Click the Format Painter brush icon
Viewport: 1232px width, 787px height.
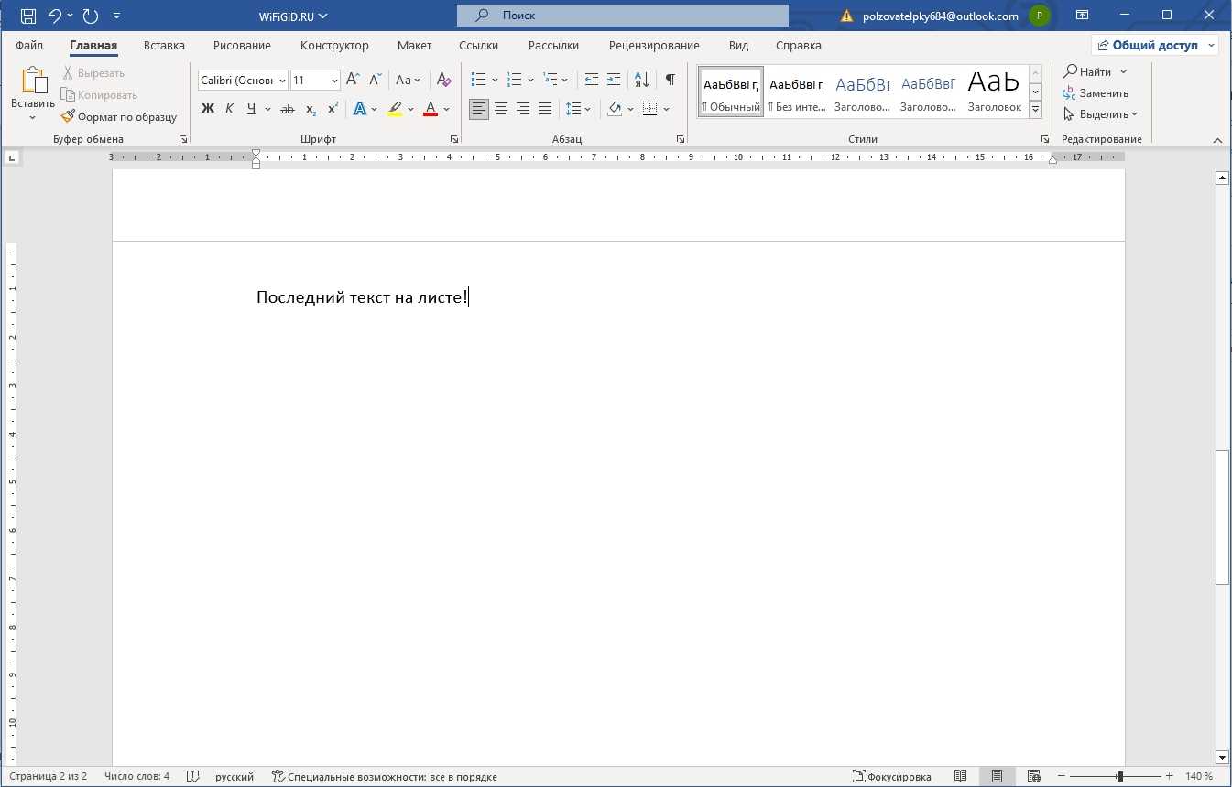coord(69,117)
